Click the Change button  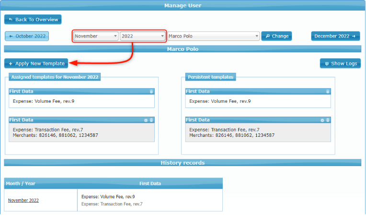coord(276,36)
